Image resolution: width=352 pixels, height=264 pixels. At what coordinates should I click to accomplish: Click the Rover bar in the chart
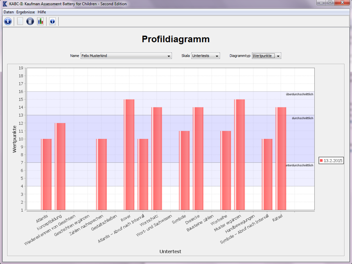coord(129,154)
